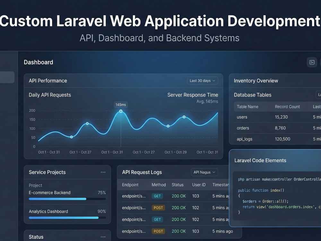The width and height of the screenshot is (321, 241).
Task: Click record count 120,500
Action: click(x=282, y=139)
